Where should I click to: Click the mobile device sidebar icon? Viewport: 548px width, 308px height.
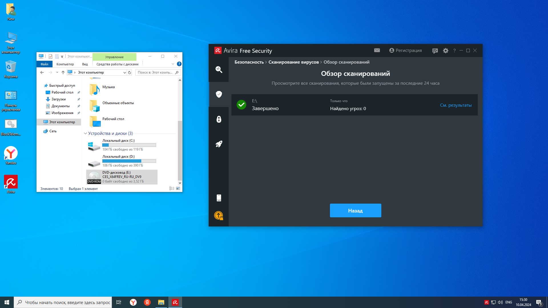(x=219, y=198)
